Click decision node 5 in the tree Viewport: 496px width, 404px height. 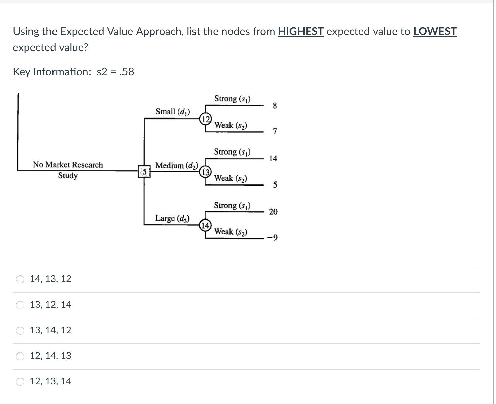tap(144, 172)
